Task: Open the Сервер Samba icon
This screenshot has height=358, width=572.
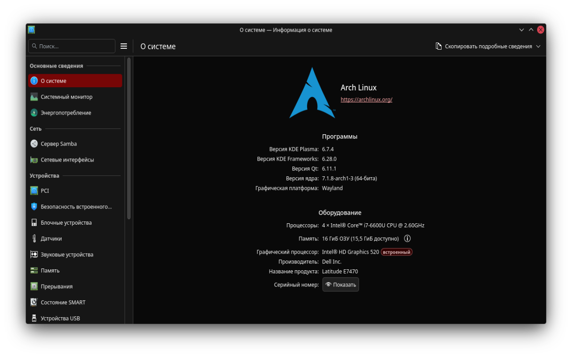Action: (x=34, y=144)
